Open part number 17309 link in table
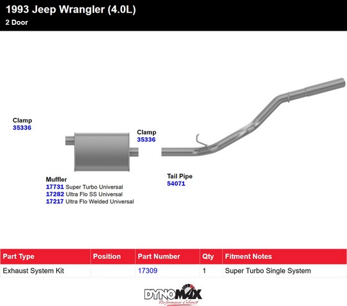The image size is (347, 306). pos(148,270)
